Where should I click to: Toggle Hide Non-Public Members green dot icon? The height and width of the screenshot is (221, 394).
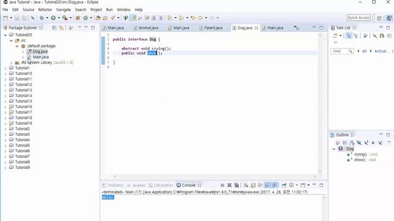tap(373, 143)
